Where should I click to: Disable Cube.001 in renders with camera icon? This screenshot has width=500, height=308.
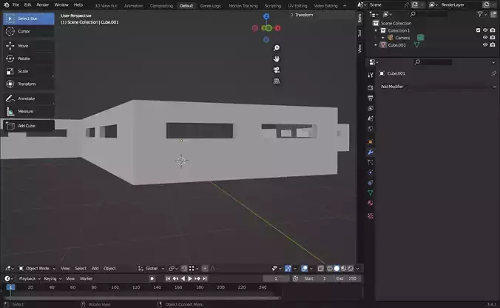pyautogui.click(x=493, y=44)
